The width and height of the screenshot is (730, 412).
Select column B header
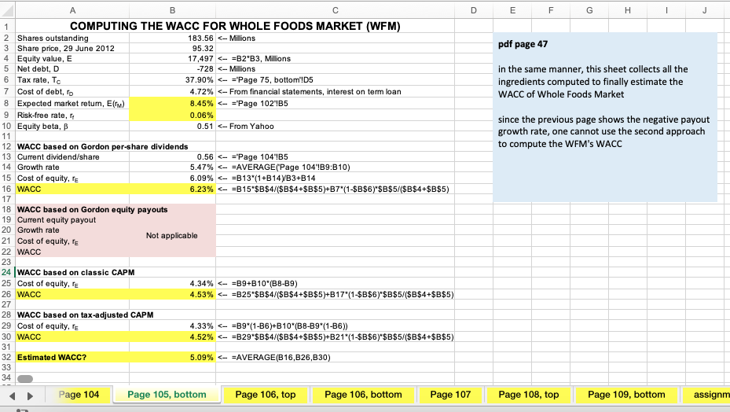click(x=172, y=10)
